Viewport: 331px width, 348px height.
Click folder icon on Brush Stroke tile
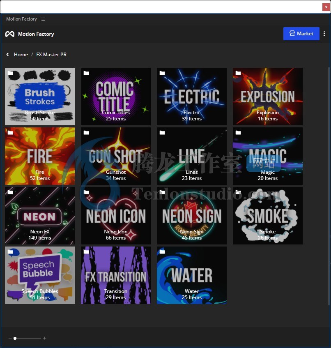[x=10, y=74]
